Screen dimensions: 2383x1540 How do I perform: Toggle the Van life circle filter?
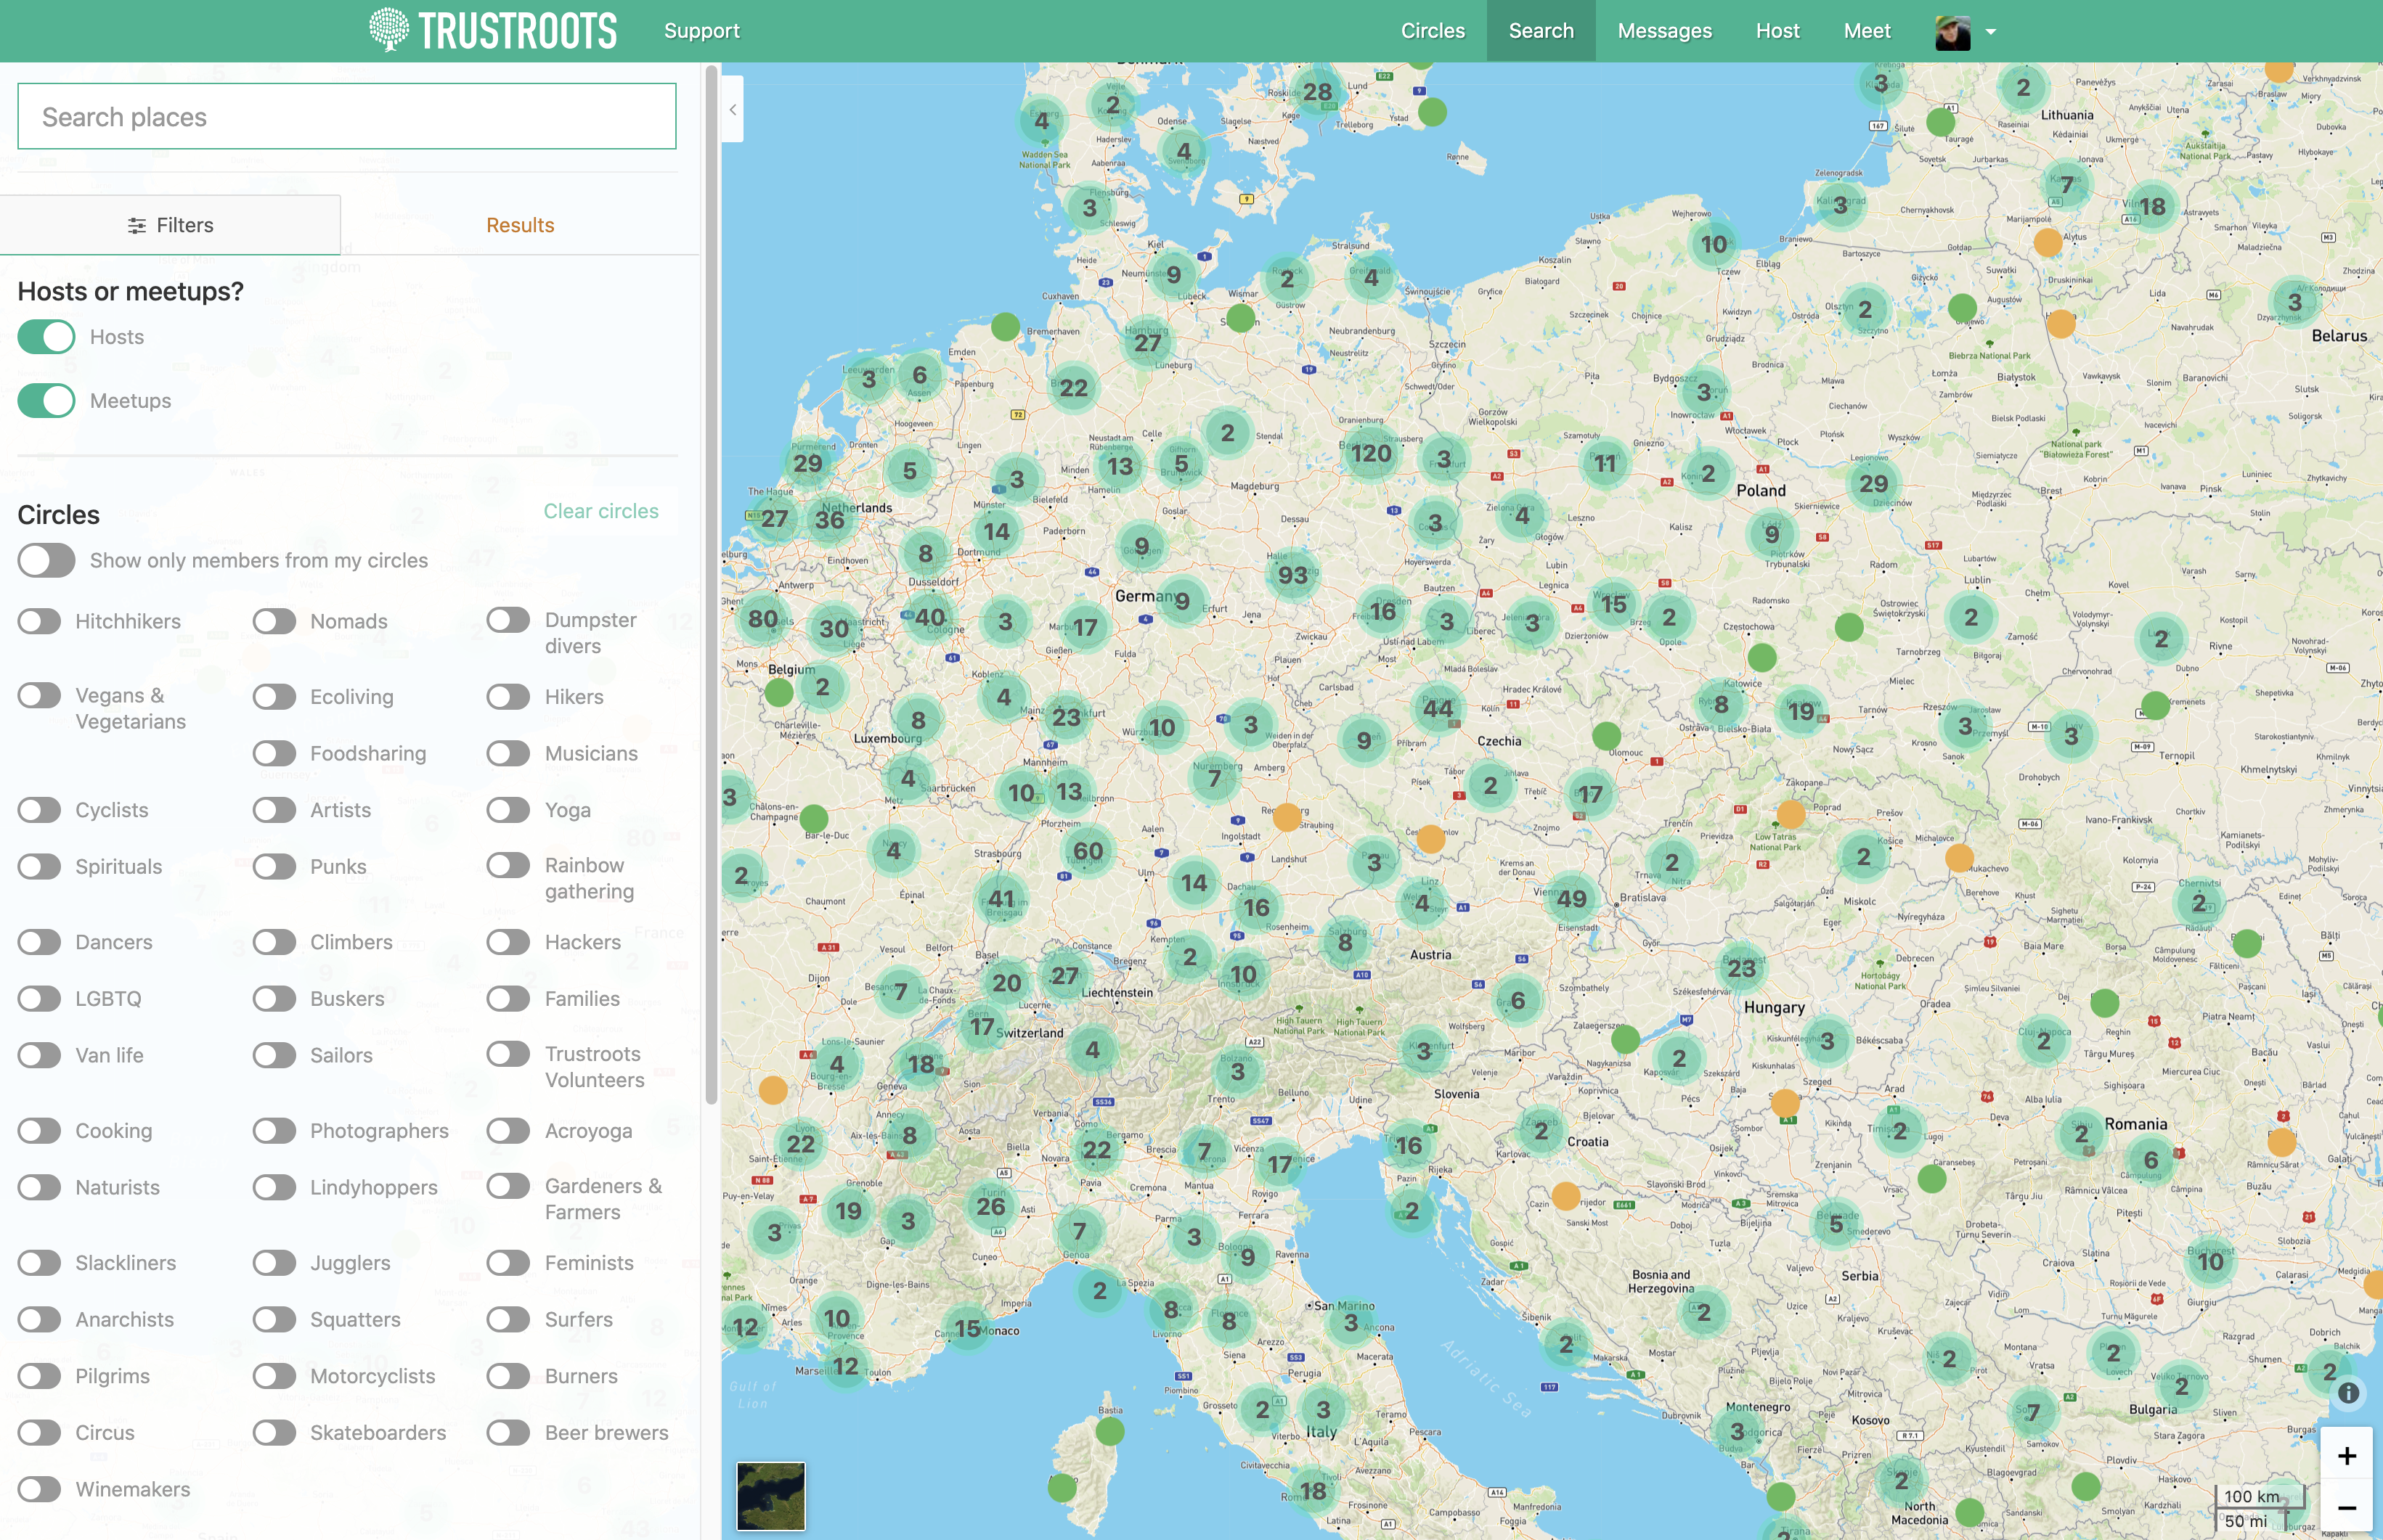point(39,1055)
